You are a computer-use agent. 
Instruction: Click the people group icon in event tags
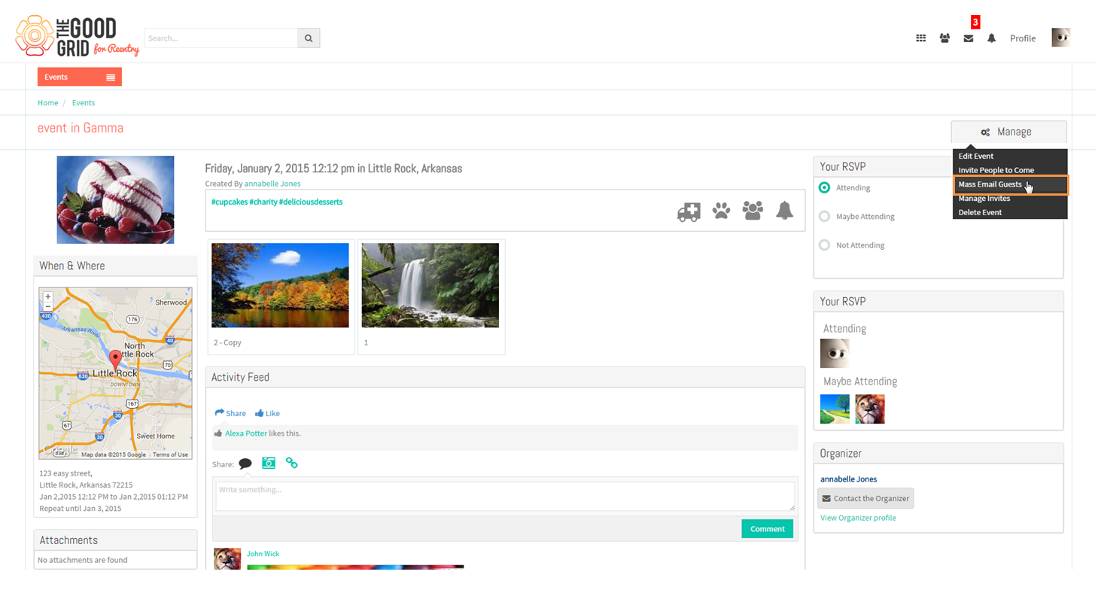click(753, 211)
